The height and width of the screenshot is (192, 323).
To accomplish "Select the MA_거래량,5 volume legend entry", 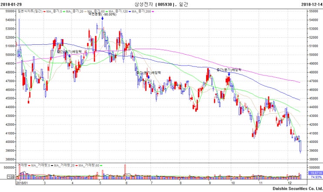I will point(40,165).
